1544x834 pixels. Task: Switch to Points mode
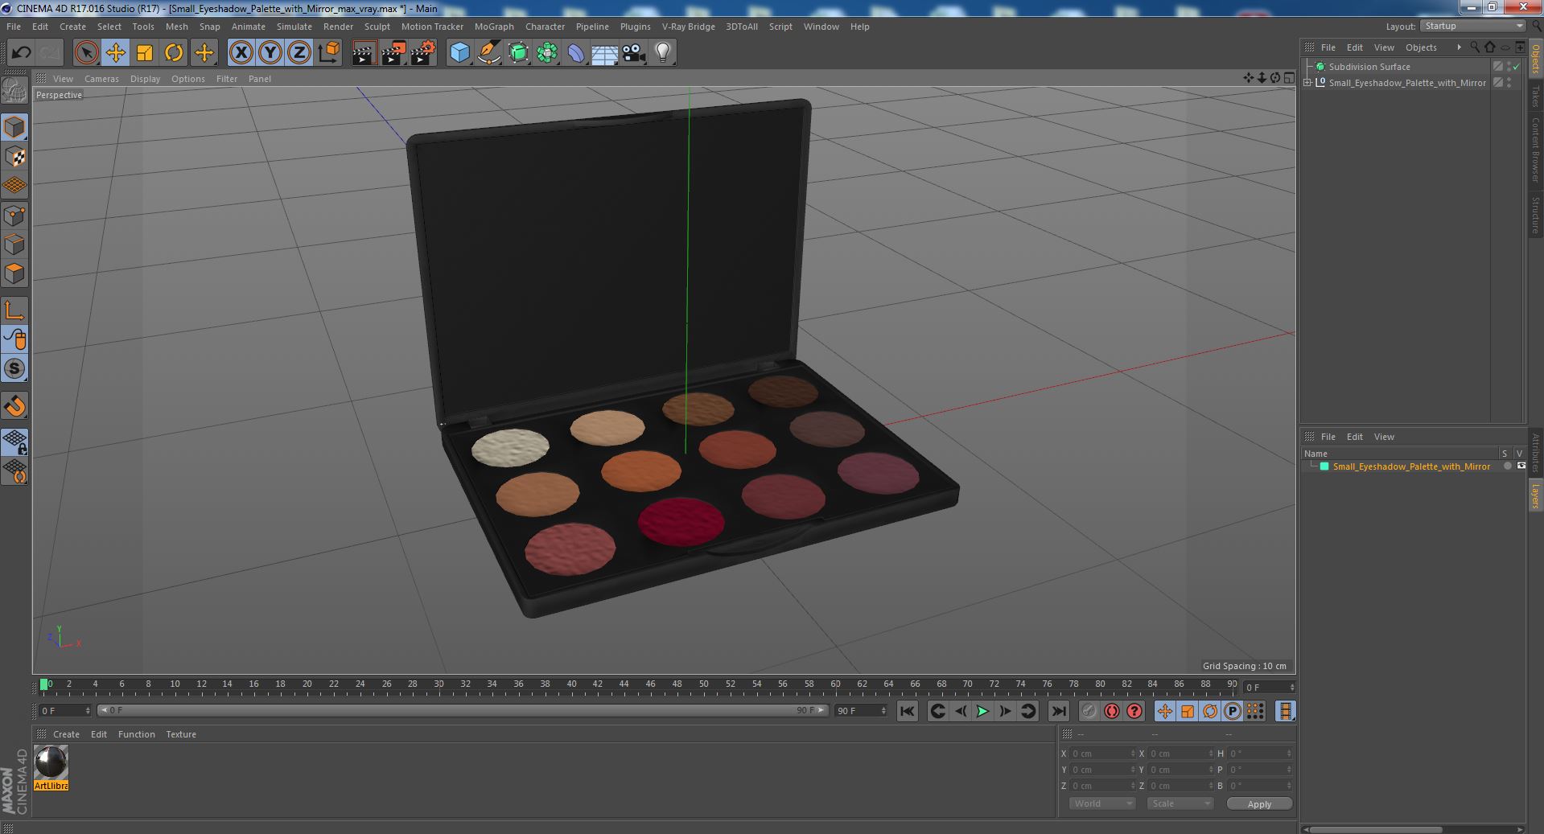(14, 216)
